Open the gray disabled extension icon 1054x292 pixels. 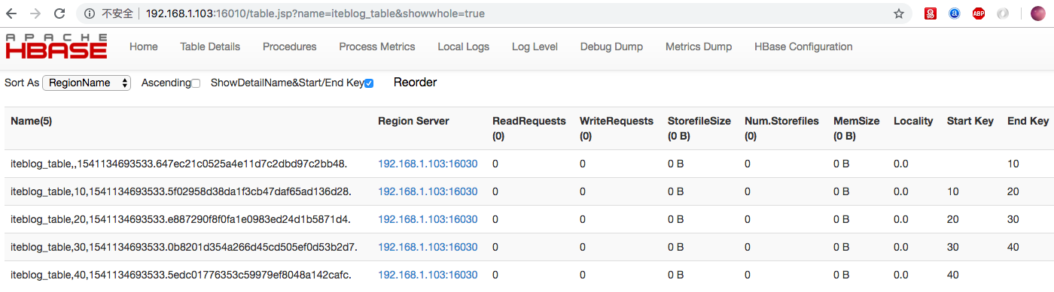pos(1002,14)
